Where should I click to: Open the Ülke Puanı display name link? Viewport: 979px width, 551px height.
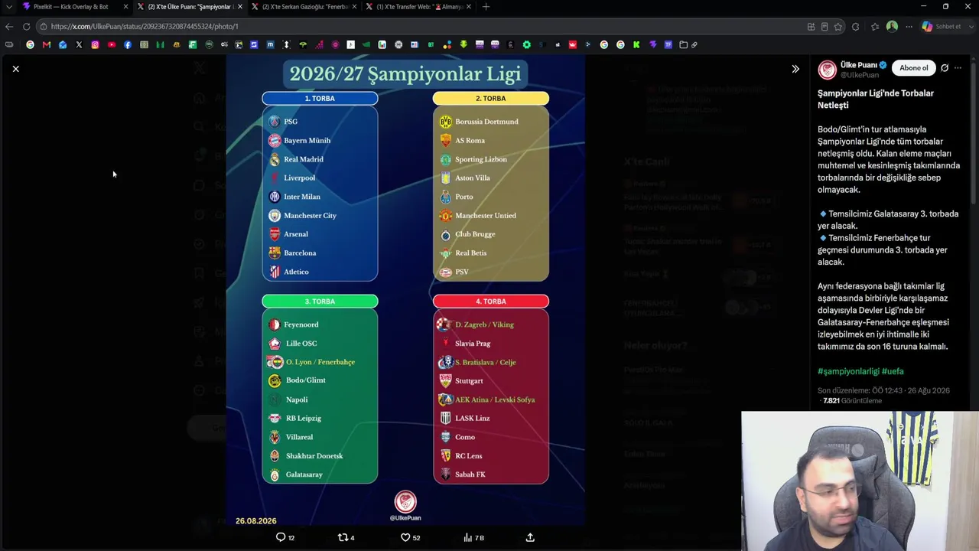(859, 65)
